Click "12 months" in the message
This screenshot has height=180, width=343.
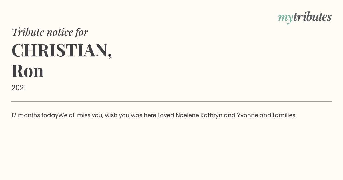pos(26,115)
